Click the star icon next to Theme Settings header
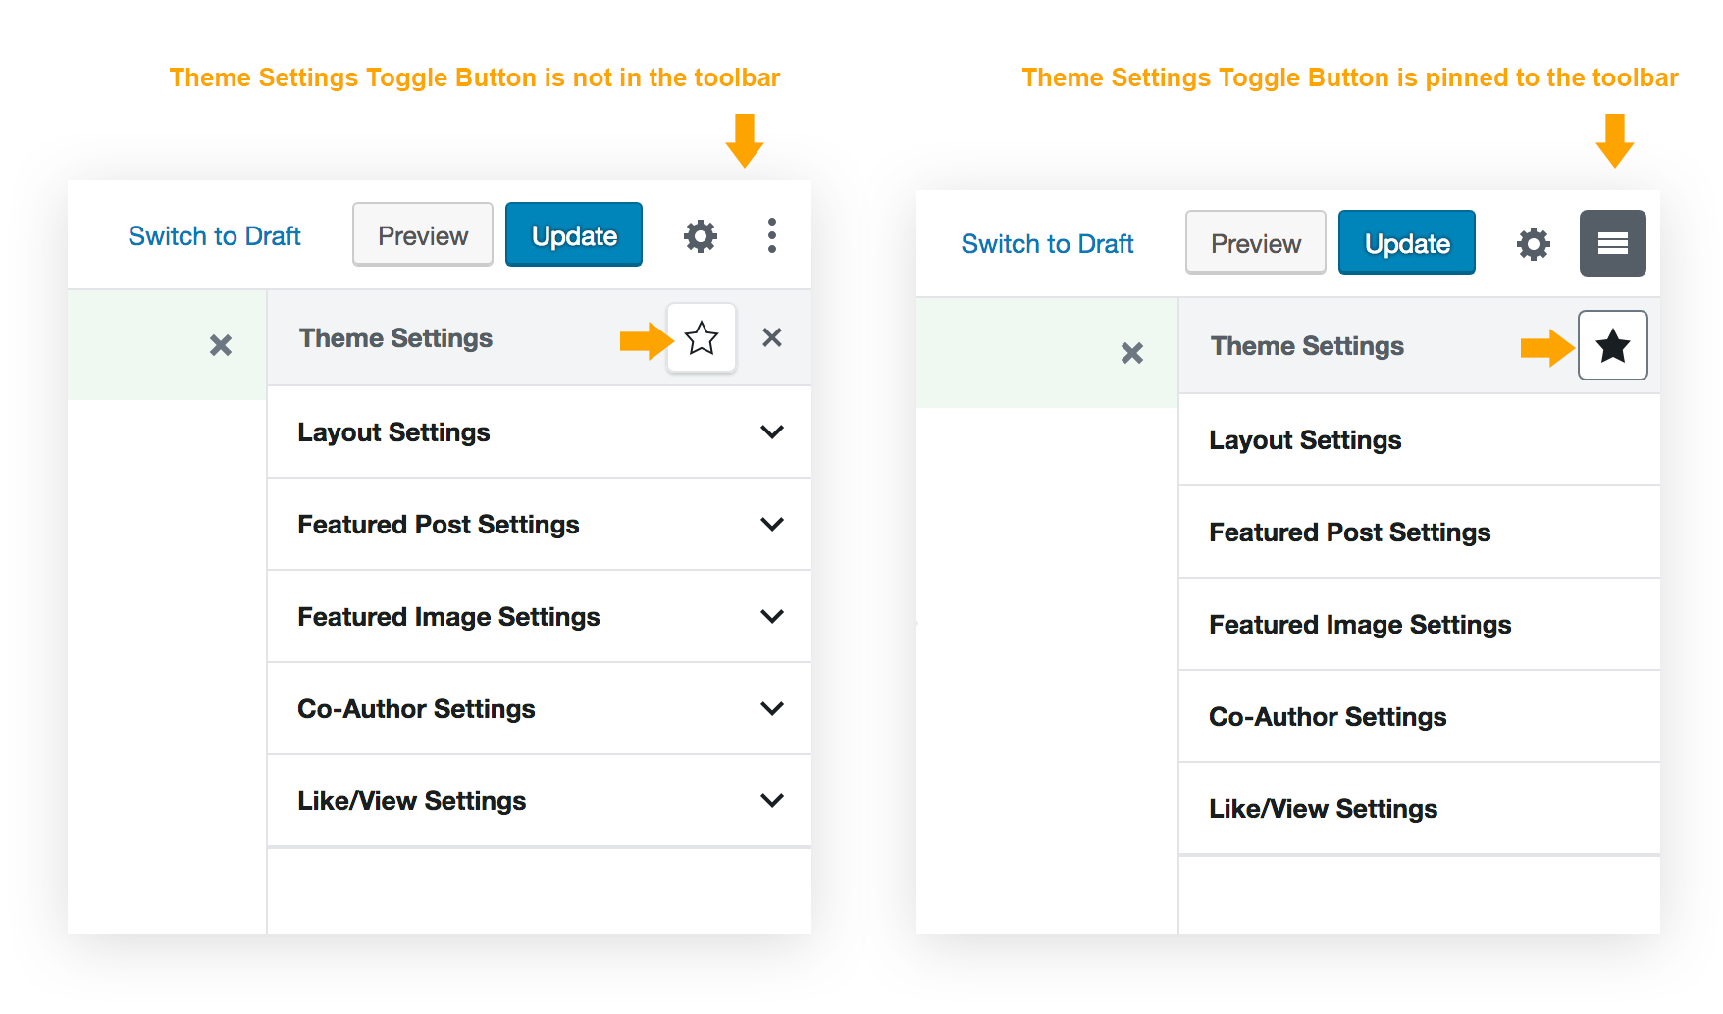 pos(702,338)
